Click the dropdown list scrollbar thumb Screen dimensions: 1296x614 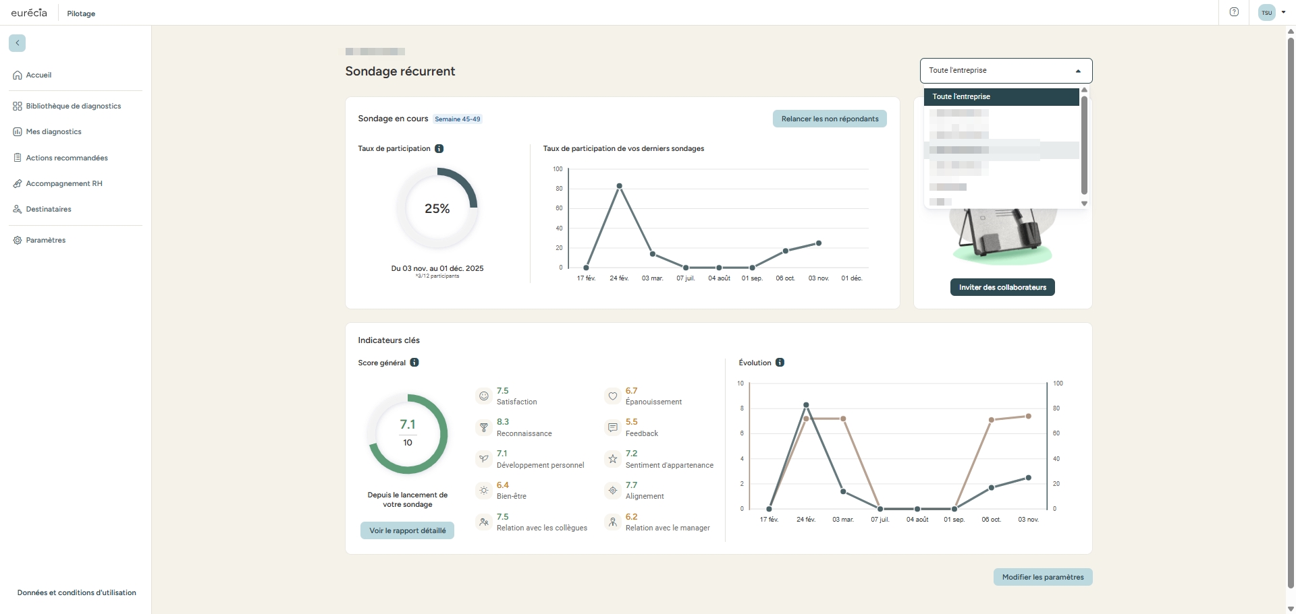[1084, 145]
